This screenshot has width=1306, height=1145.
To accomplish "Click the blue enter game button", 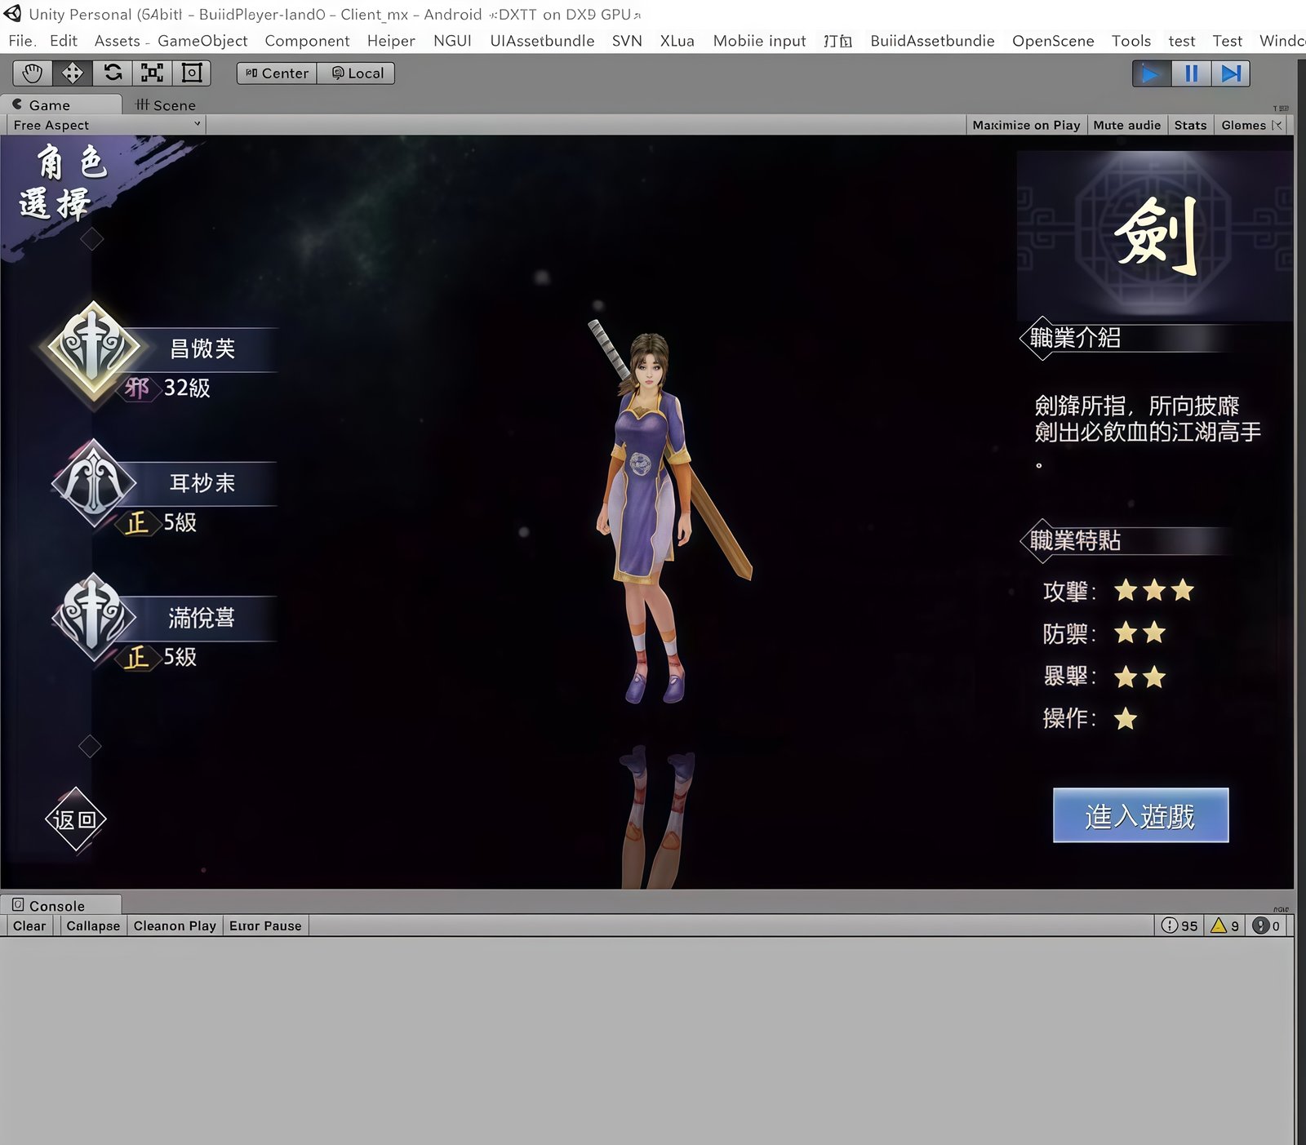I will 1140,815.
